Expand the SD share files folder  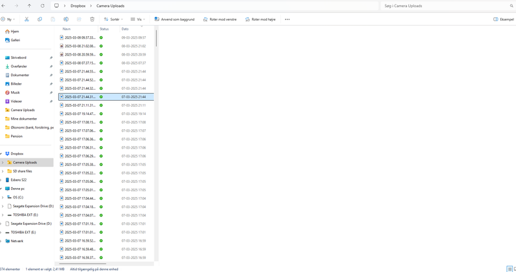3,171
